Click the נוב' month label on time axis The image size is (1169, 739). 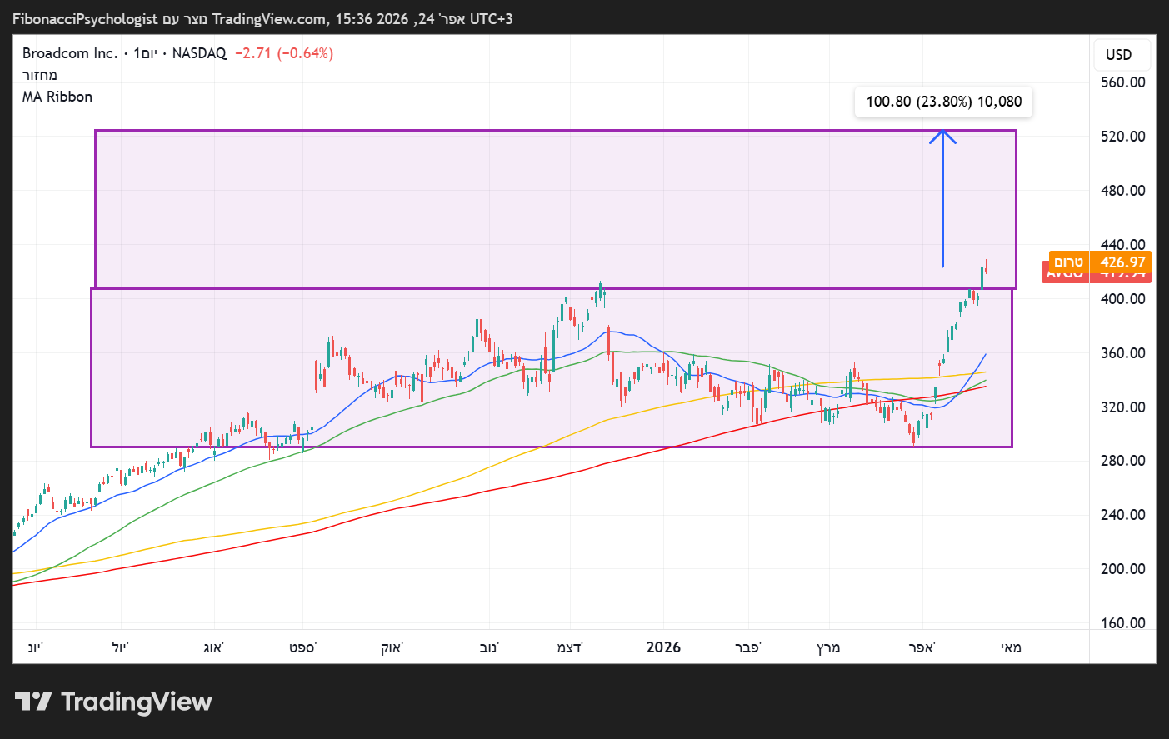pos(489,647)
